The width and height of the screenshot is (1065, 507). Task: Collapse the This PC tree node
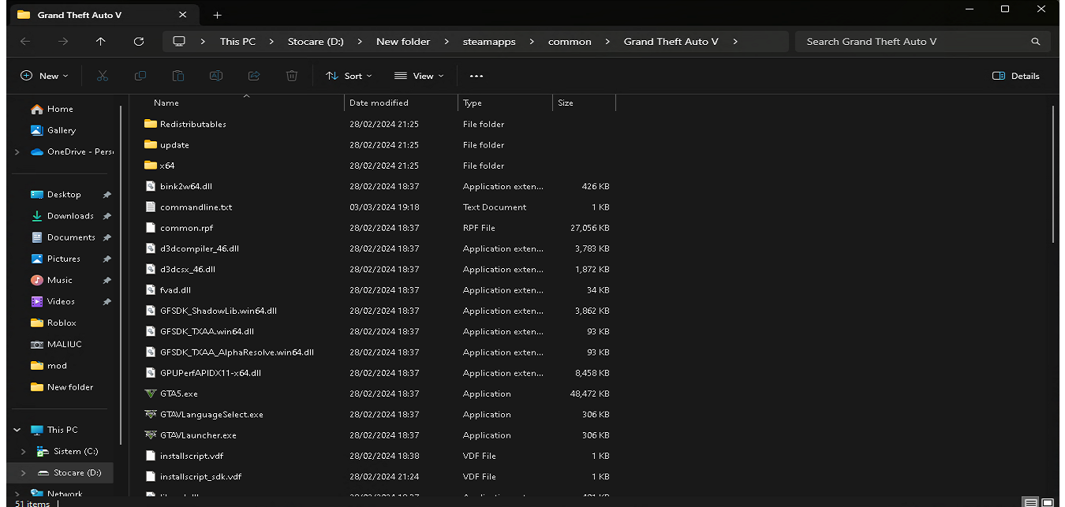[x=17, y=430]
